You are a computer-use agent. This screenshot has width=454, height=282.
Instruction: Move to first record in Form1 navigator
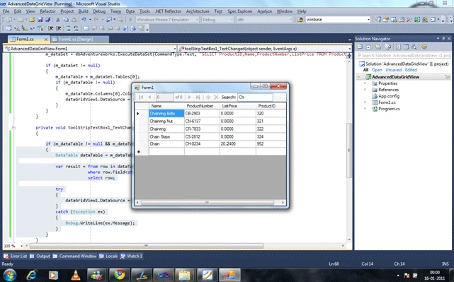pos(141,97)
